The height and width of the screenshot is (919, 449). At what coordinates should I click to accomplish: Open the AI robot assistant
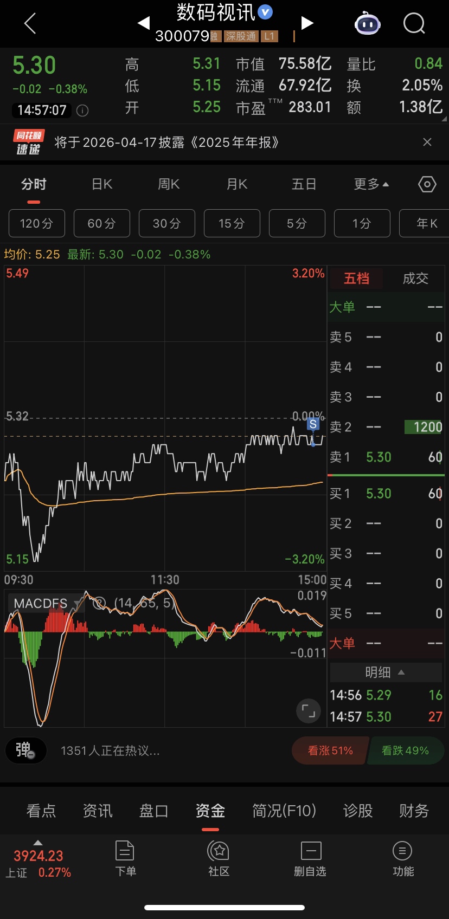point(367,23)
